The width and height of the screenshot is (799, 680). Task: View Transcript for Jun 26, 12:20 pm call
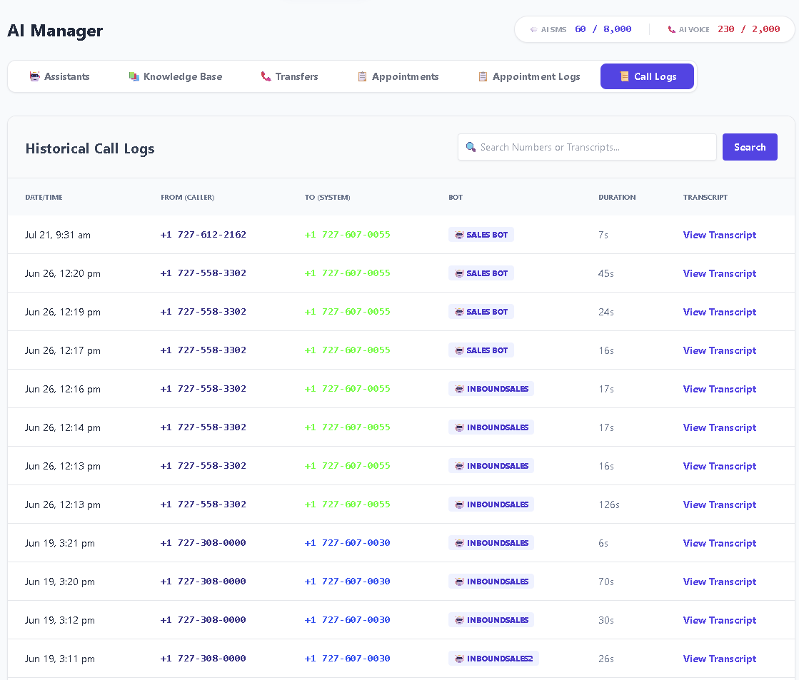(x=720, y=273)
